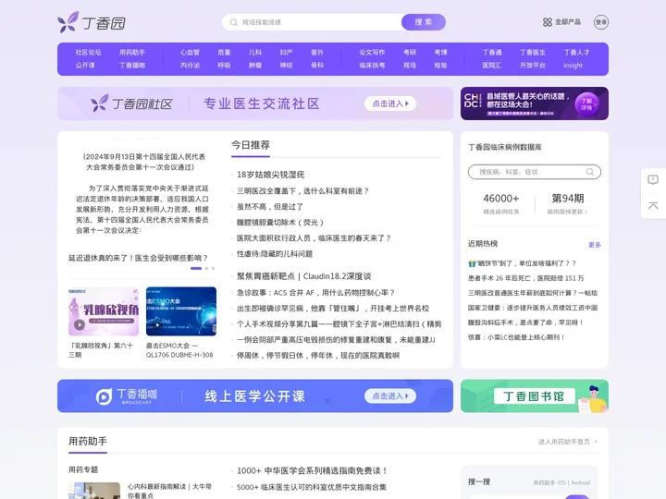Click the back-to-top arrow icon
Viewport: 666px width, 499px height.
653,206
